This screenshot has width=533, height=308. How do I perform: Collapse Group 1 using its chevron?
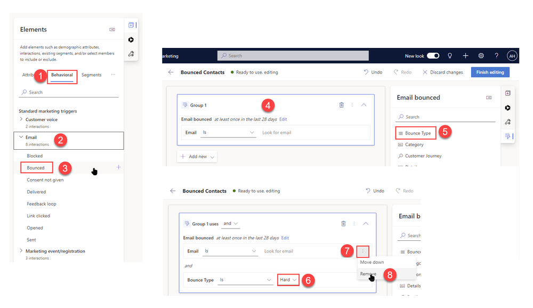click(364, 105)
